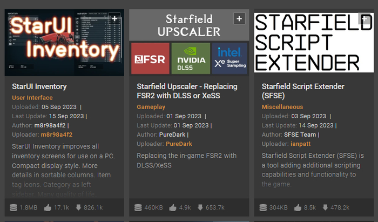
Task: Click the Script Extender description paragraph
Action: point(313,170)
